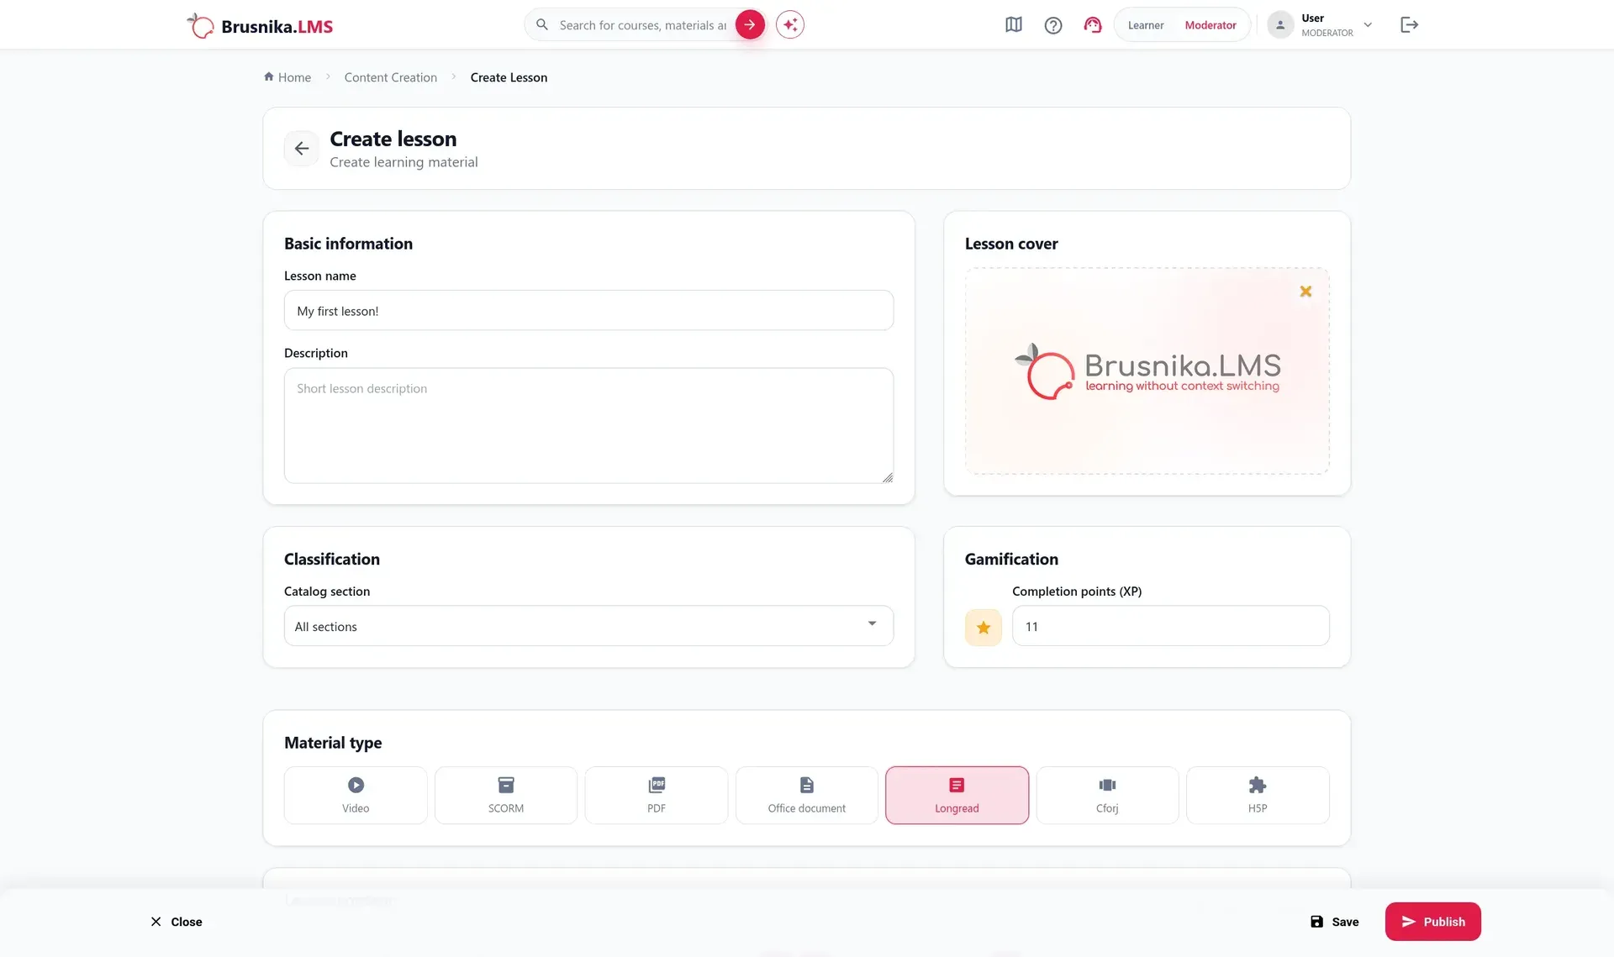Go back using the arrow beside Create lesson
The width and height of the screenshot is (1614, 957).
pos(302,149)
